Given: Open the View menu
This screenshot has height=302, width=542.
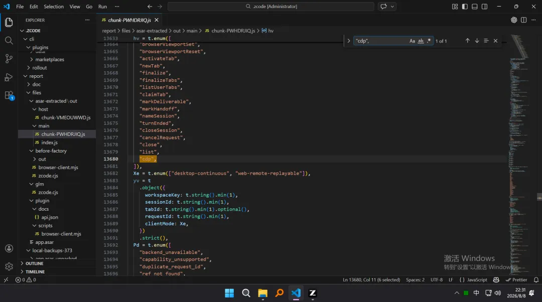Looking at the screenshot, I should pyautogui.click(x=75, y=7).
